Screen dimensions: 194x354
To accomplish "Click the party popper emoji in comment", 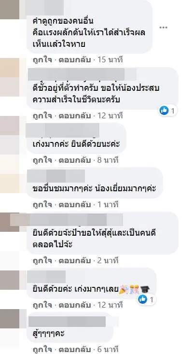I will coord(123,289).
